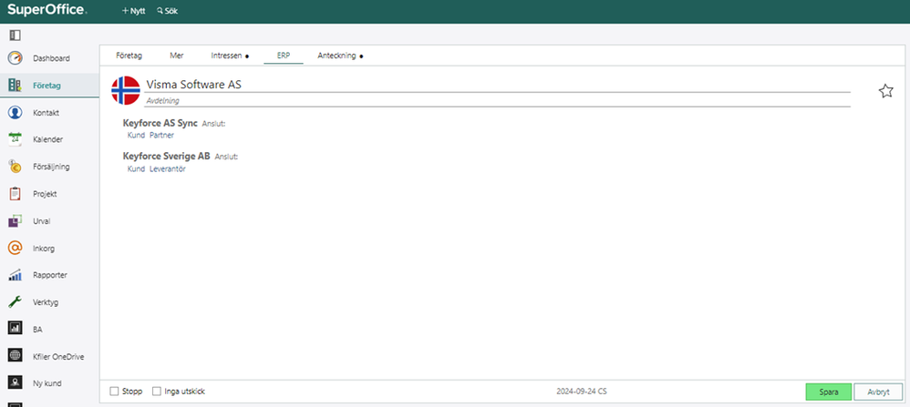The width and height of the screenshot is (910, 407).
Task: Toggle the Stopp checkbox
Action: click(x=114, y=392)
